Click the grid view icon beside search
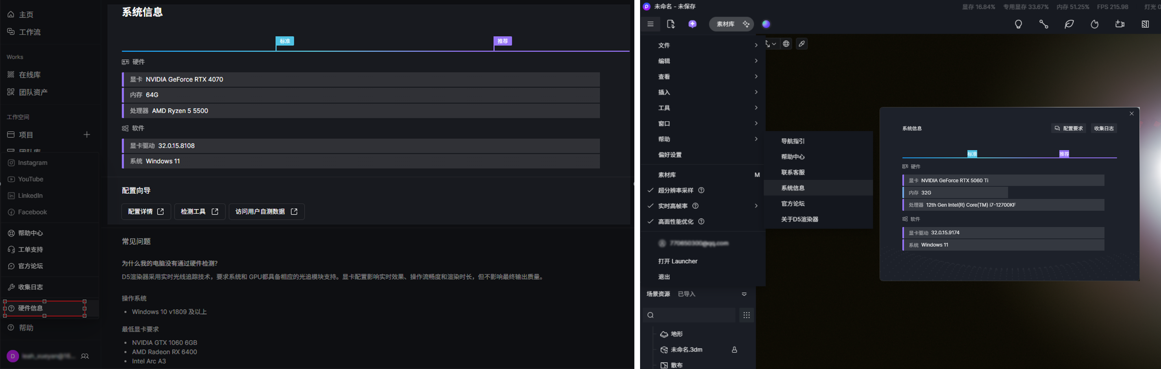1161x369 pixels. tap(747, 315)
